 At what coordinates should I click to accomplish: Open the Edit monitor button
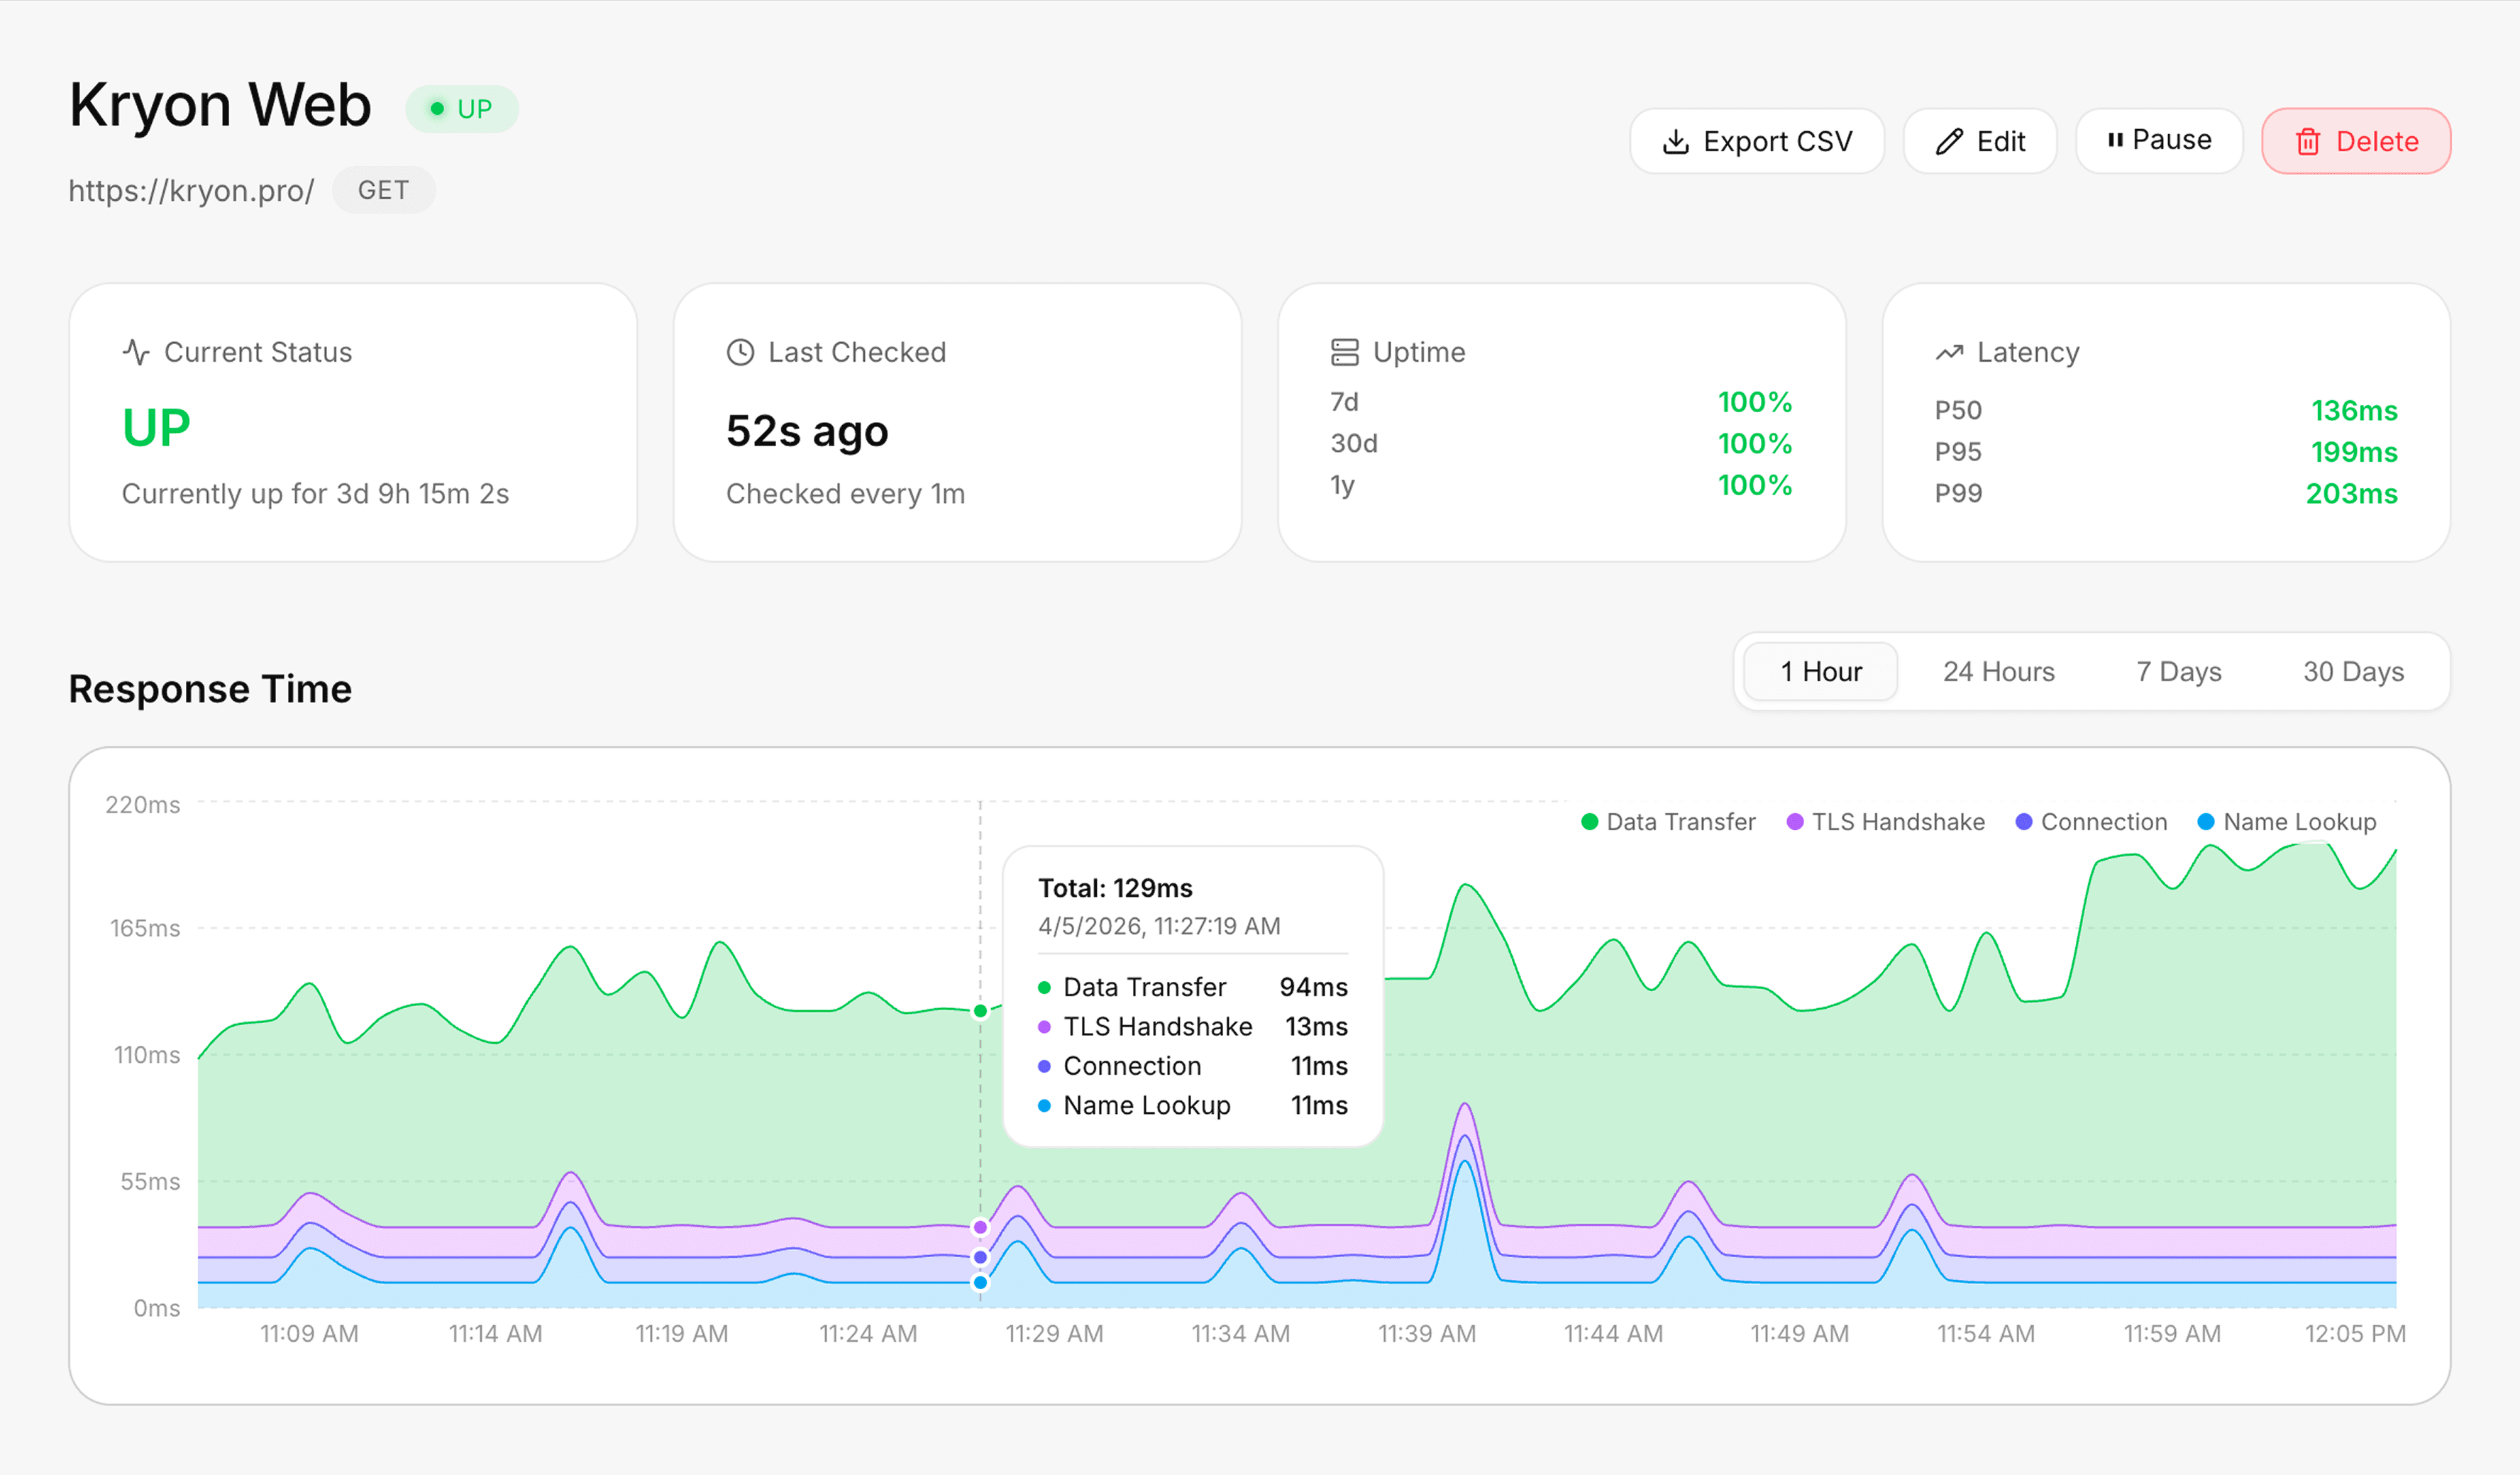point(1980,141)
